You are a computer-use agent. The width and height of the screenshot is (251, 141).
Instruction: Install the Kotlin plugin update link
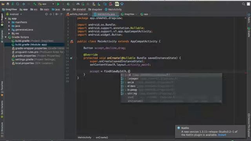click(x=222, y=135)
